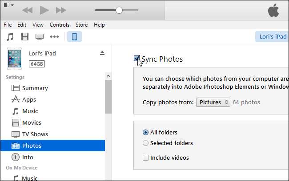
Task: Choose the Selected folders option
Action: click(145, 143)
